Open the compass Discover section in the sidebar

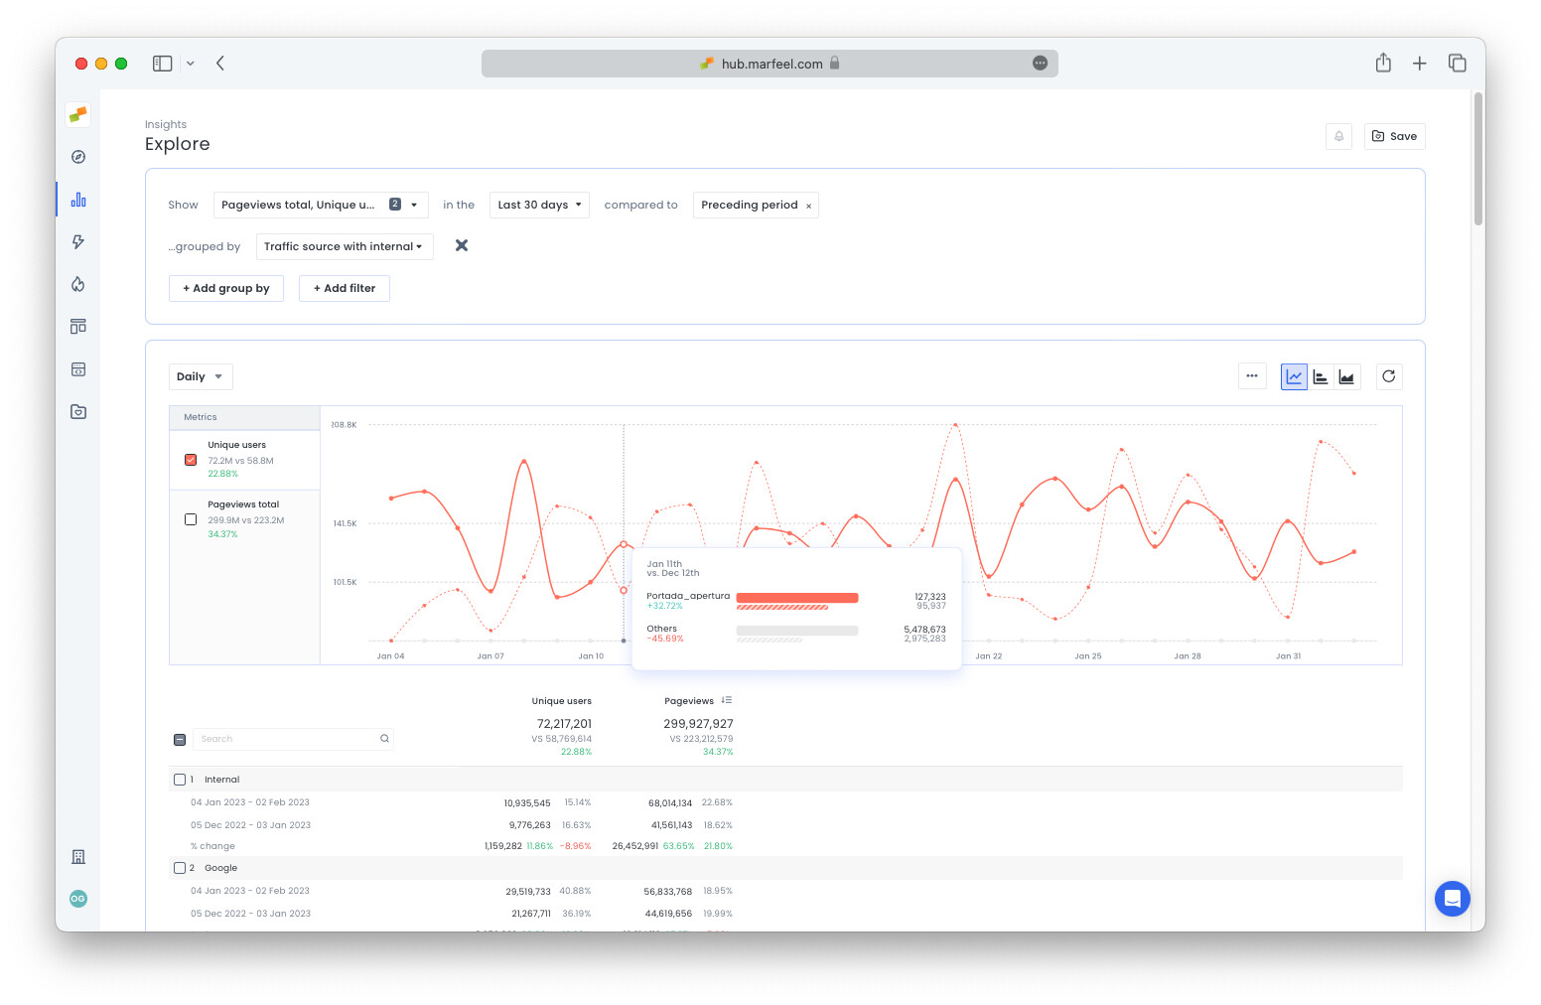[77, 156]
